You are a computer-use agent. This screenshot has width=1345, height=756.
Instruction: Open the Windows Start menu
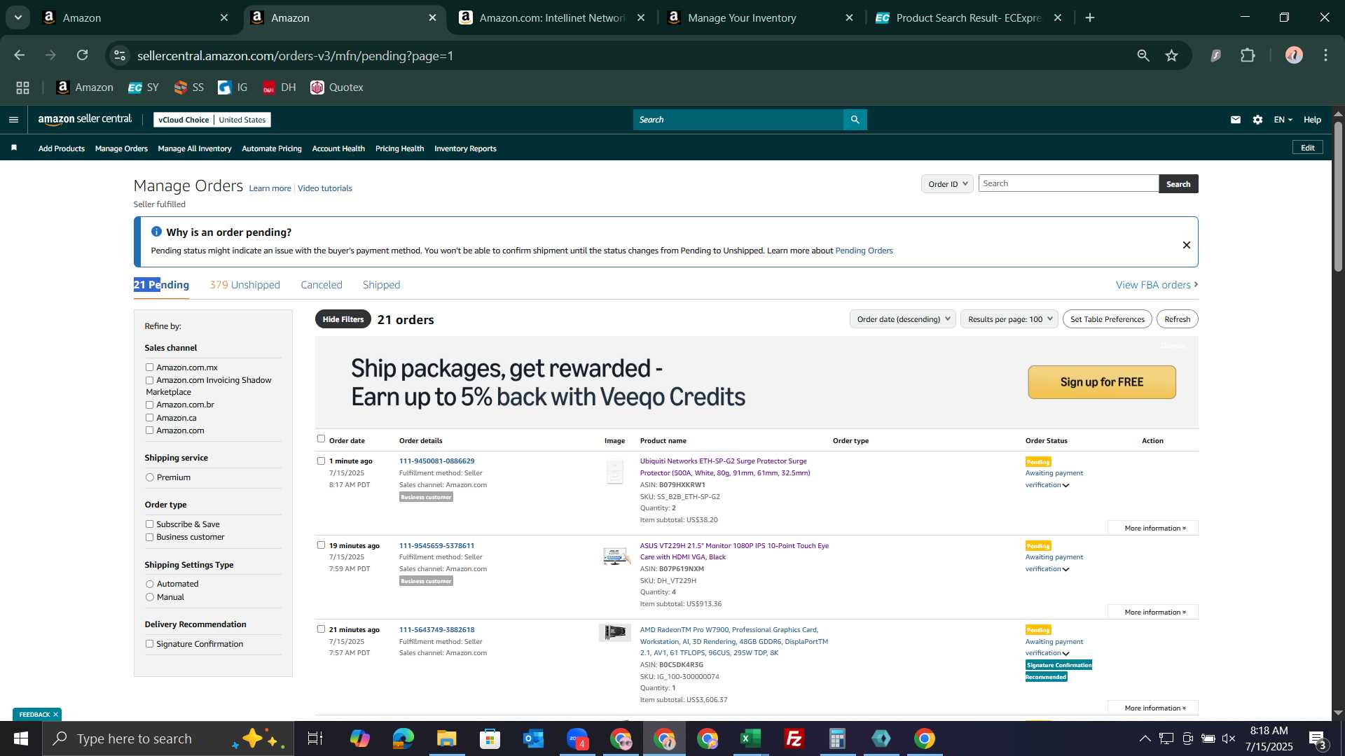[21, 738]
